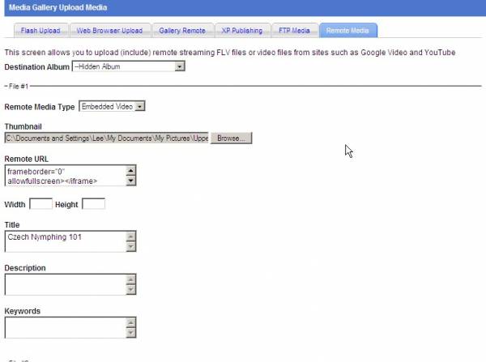This screenshot has height=362, width=486.
Task: Open the FTP Media tab
Action: 293,31
